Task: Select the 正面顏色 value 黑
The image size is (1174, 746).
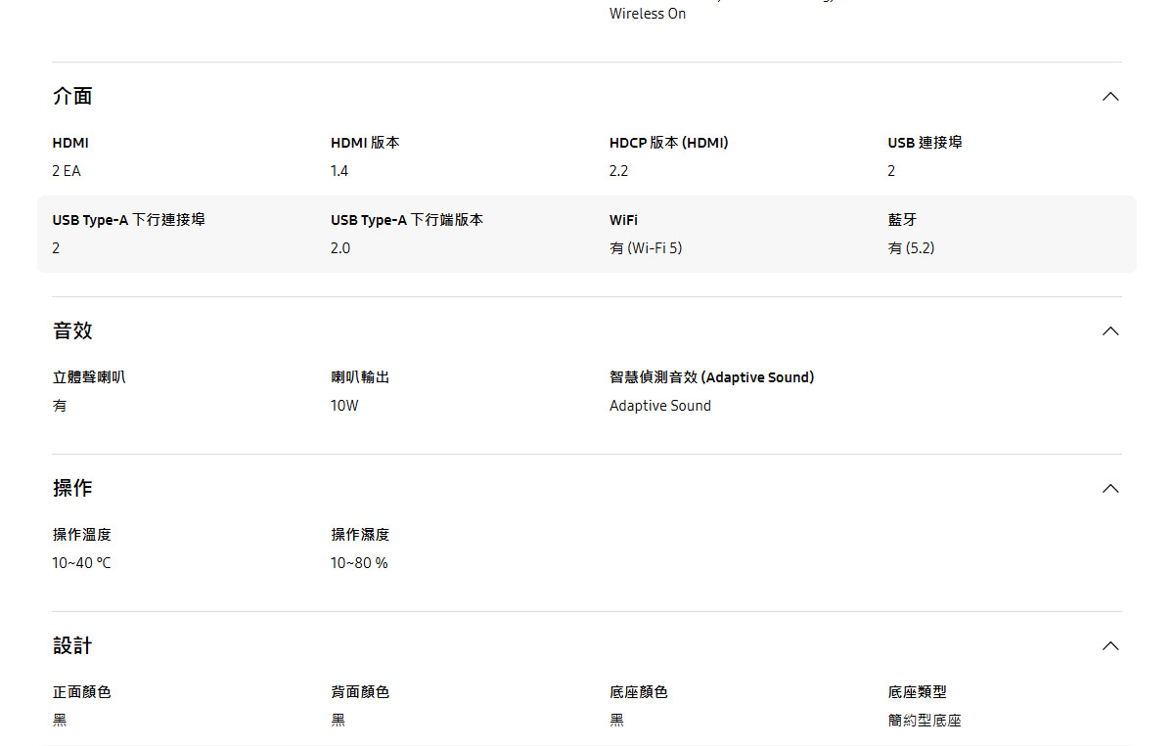Action: (x=58, y=720)
